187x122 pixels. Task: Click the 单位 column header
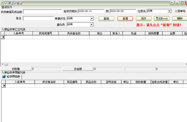[x=126, y=82]
